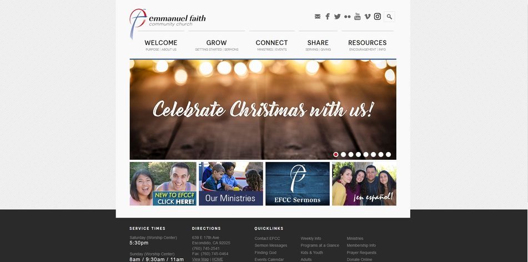
Task: Select the first red slide indicator dot
Action: pyautogui.click(x=336, y=154)
